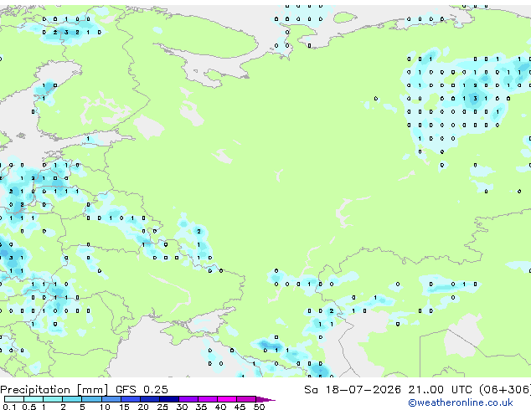Pick the 2–5 mm legend color swatch
Viewport: 531px width, 410px height.
coord(73,399)
